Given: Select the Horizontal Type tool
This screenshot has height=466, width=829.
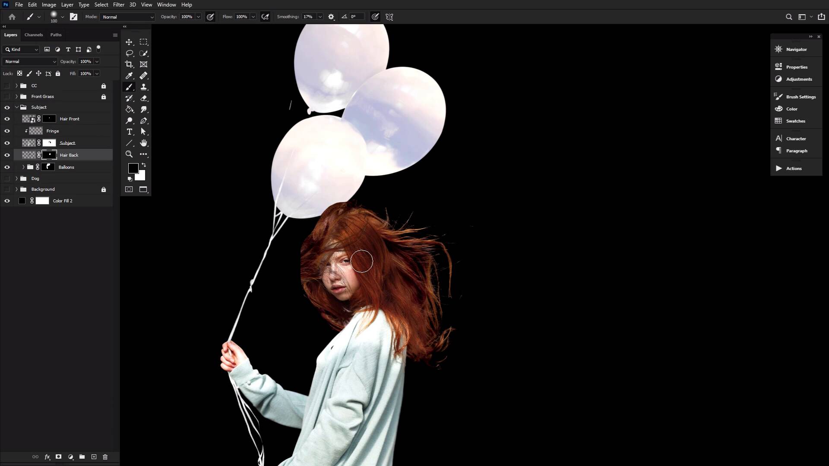Looking at the screenshot, I should click(x=129, y=132).
